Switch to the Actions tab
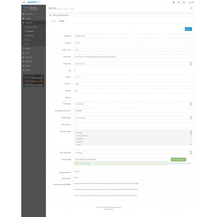Screen dimensions: 217x217 (53, 21)
